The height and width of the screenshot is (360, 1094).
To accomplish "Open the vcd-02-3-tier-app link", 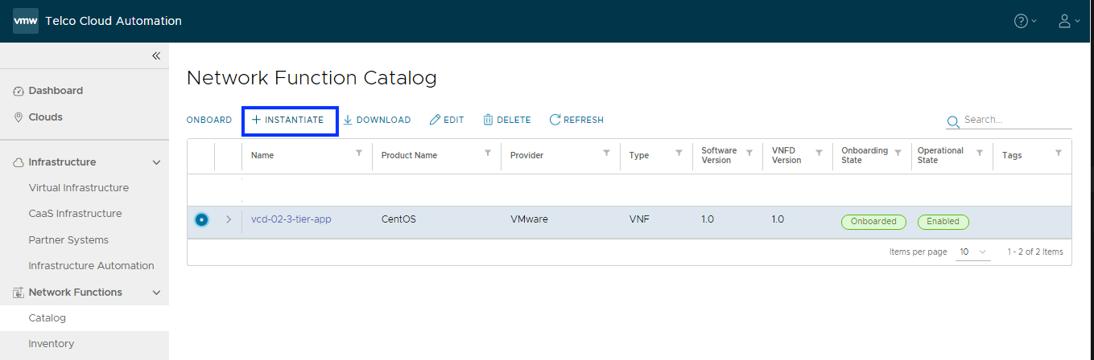I will (291, 219).
